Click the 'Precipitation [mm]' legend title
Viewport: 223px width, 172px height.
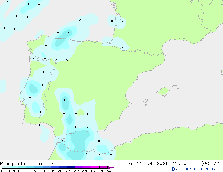click(23, 164)
